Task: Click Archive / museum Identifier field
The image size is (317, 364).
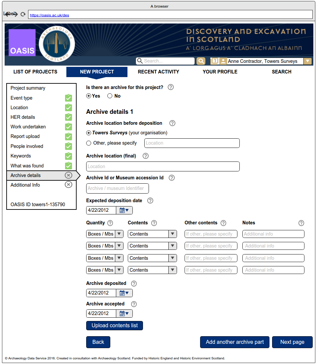Action: [x=118, y=188]
